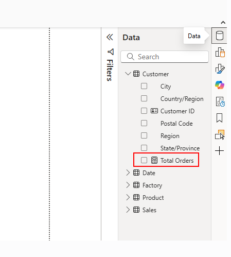Check the Region field checkbox
Screen dimensions: 231x257
[x=144, y=135]
